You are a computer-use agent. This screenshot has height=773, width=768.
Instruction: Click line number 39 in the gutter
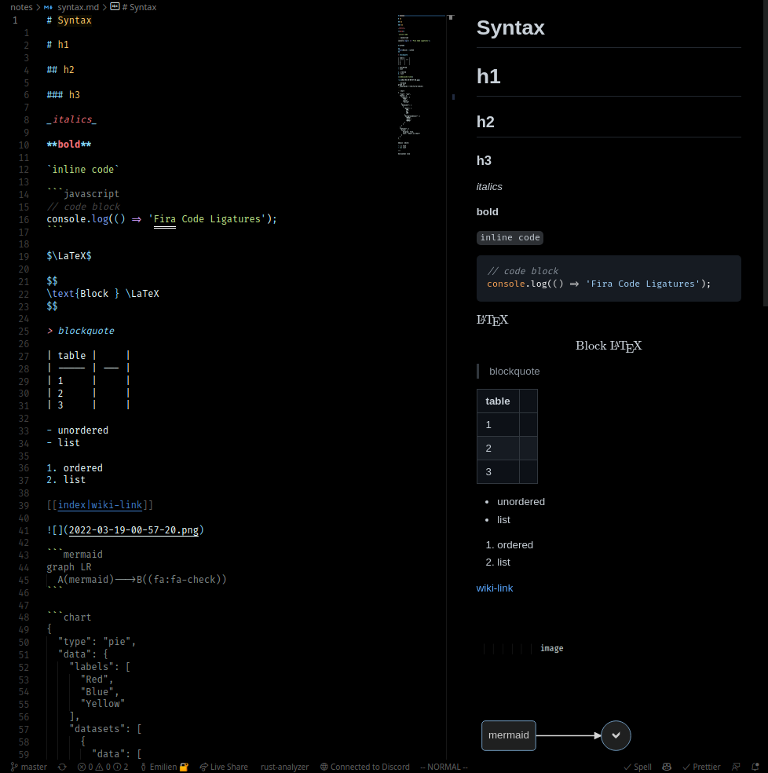coord(24,505)
